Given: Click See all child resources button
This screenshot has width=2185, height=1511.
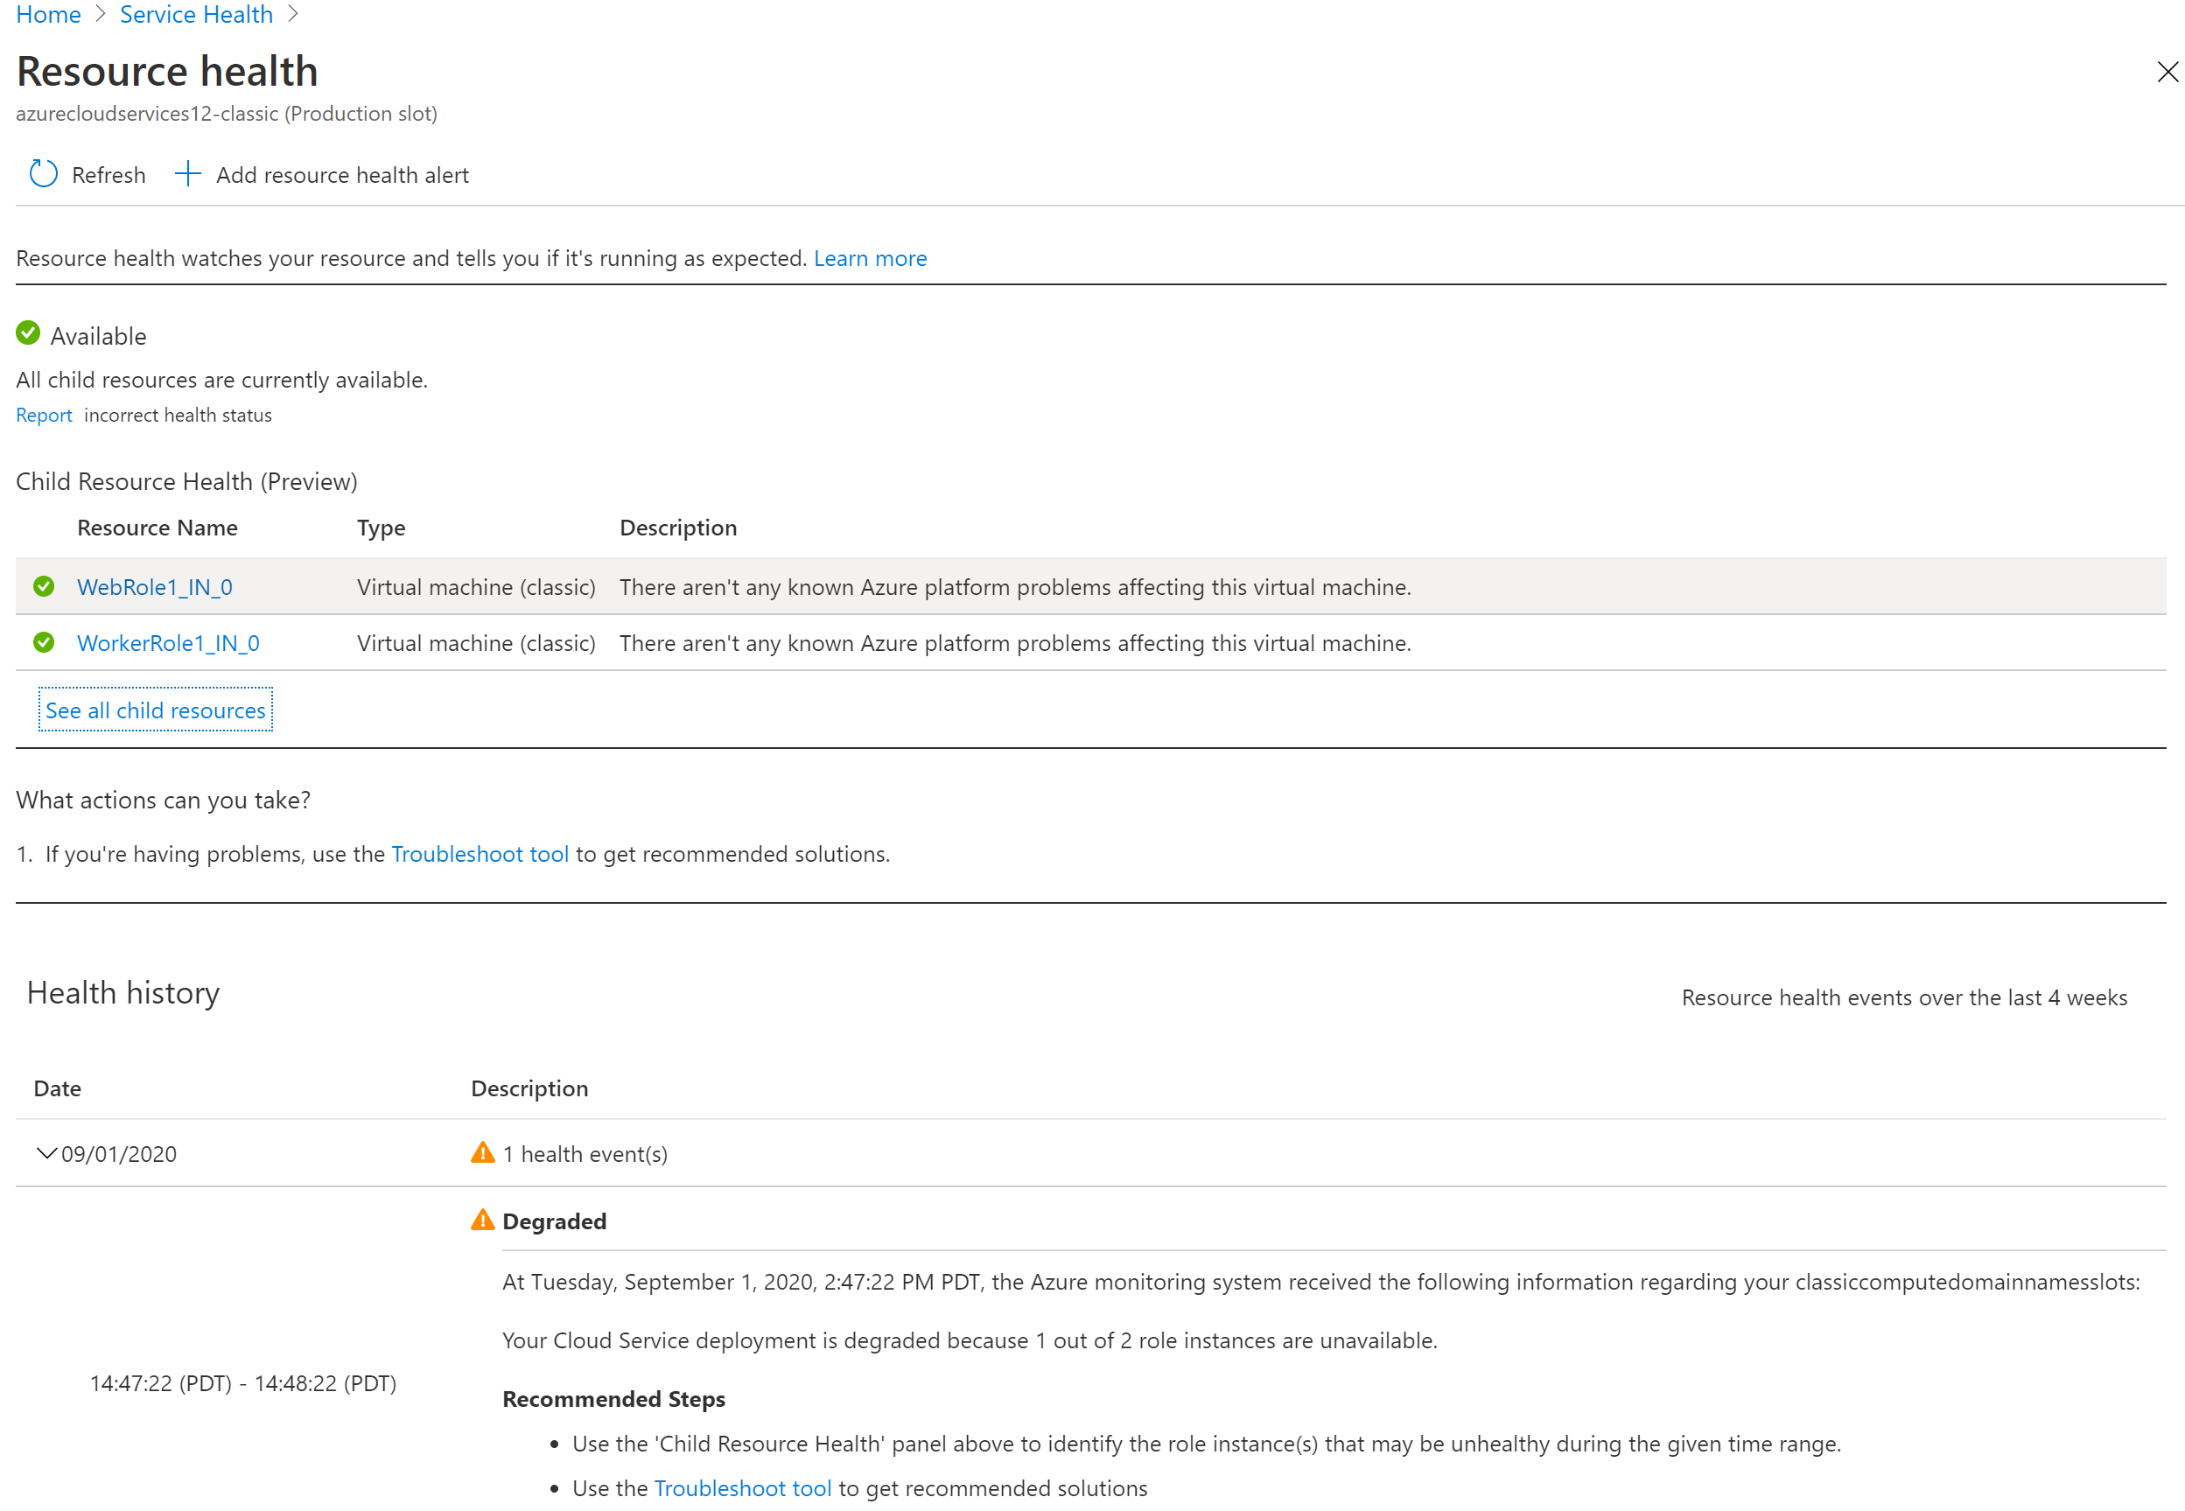Looking at the screenshot, I should 154,709.
